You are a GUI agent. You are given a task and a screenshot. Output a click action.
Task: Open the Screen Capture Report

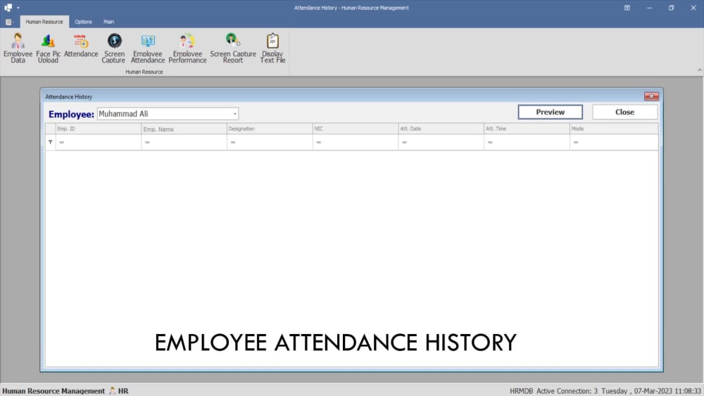click(x=232, y=48)
